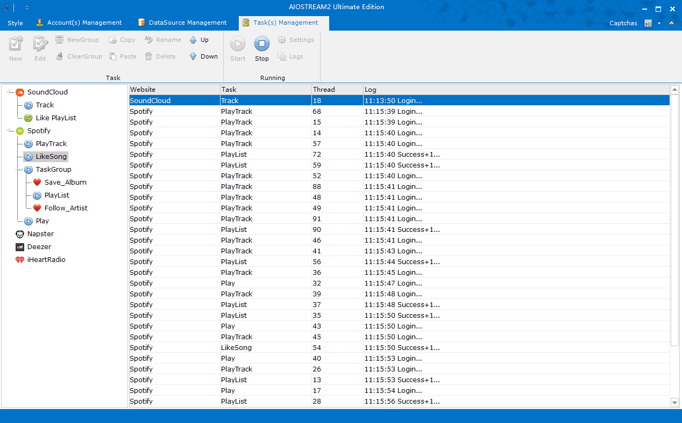
Task: Click the Rename ribbon button
Action: point(163,40)
